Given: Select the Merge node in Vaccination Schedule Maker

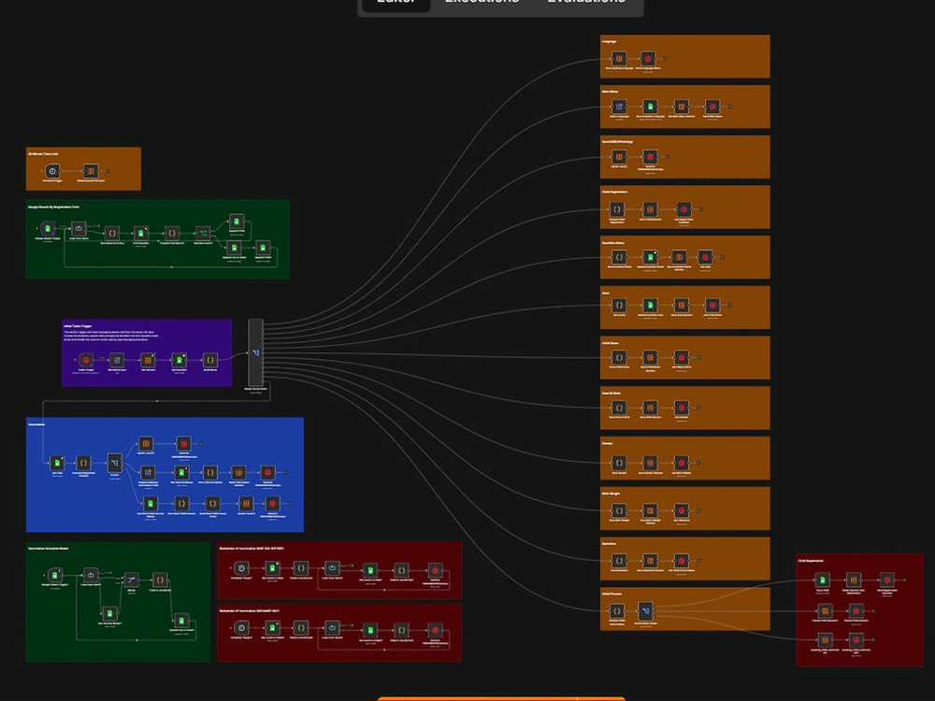Looking at the screenshot, I should tap(131, 579).
